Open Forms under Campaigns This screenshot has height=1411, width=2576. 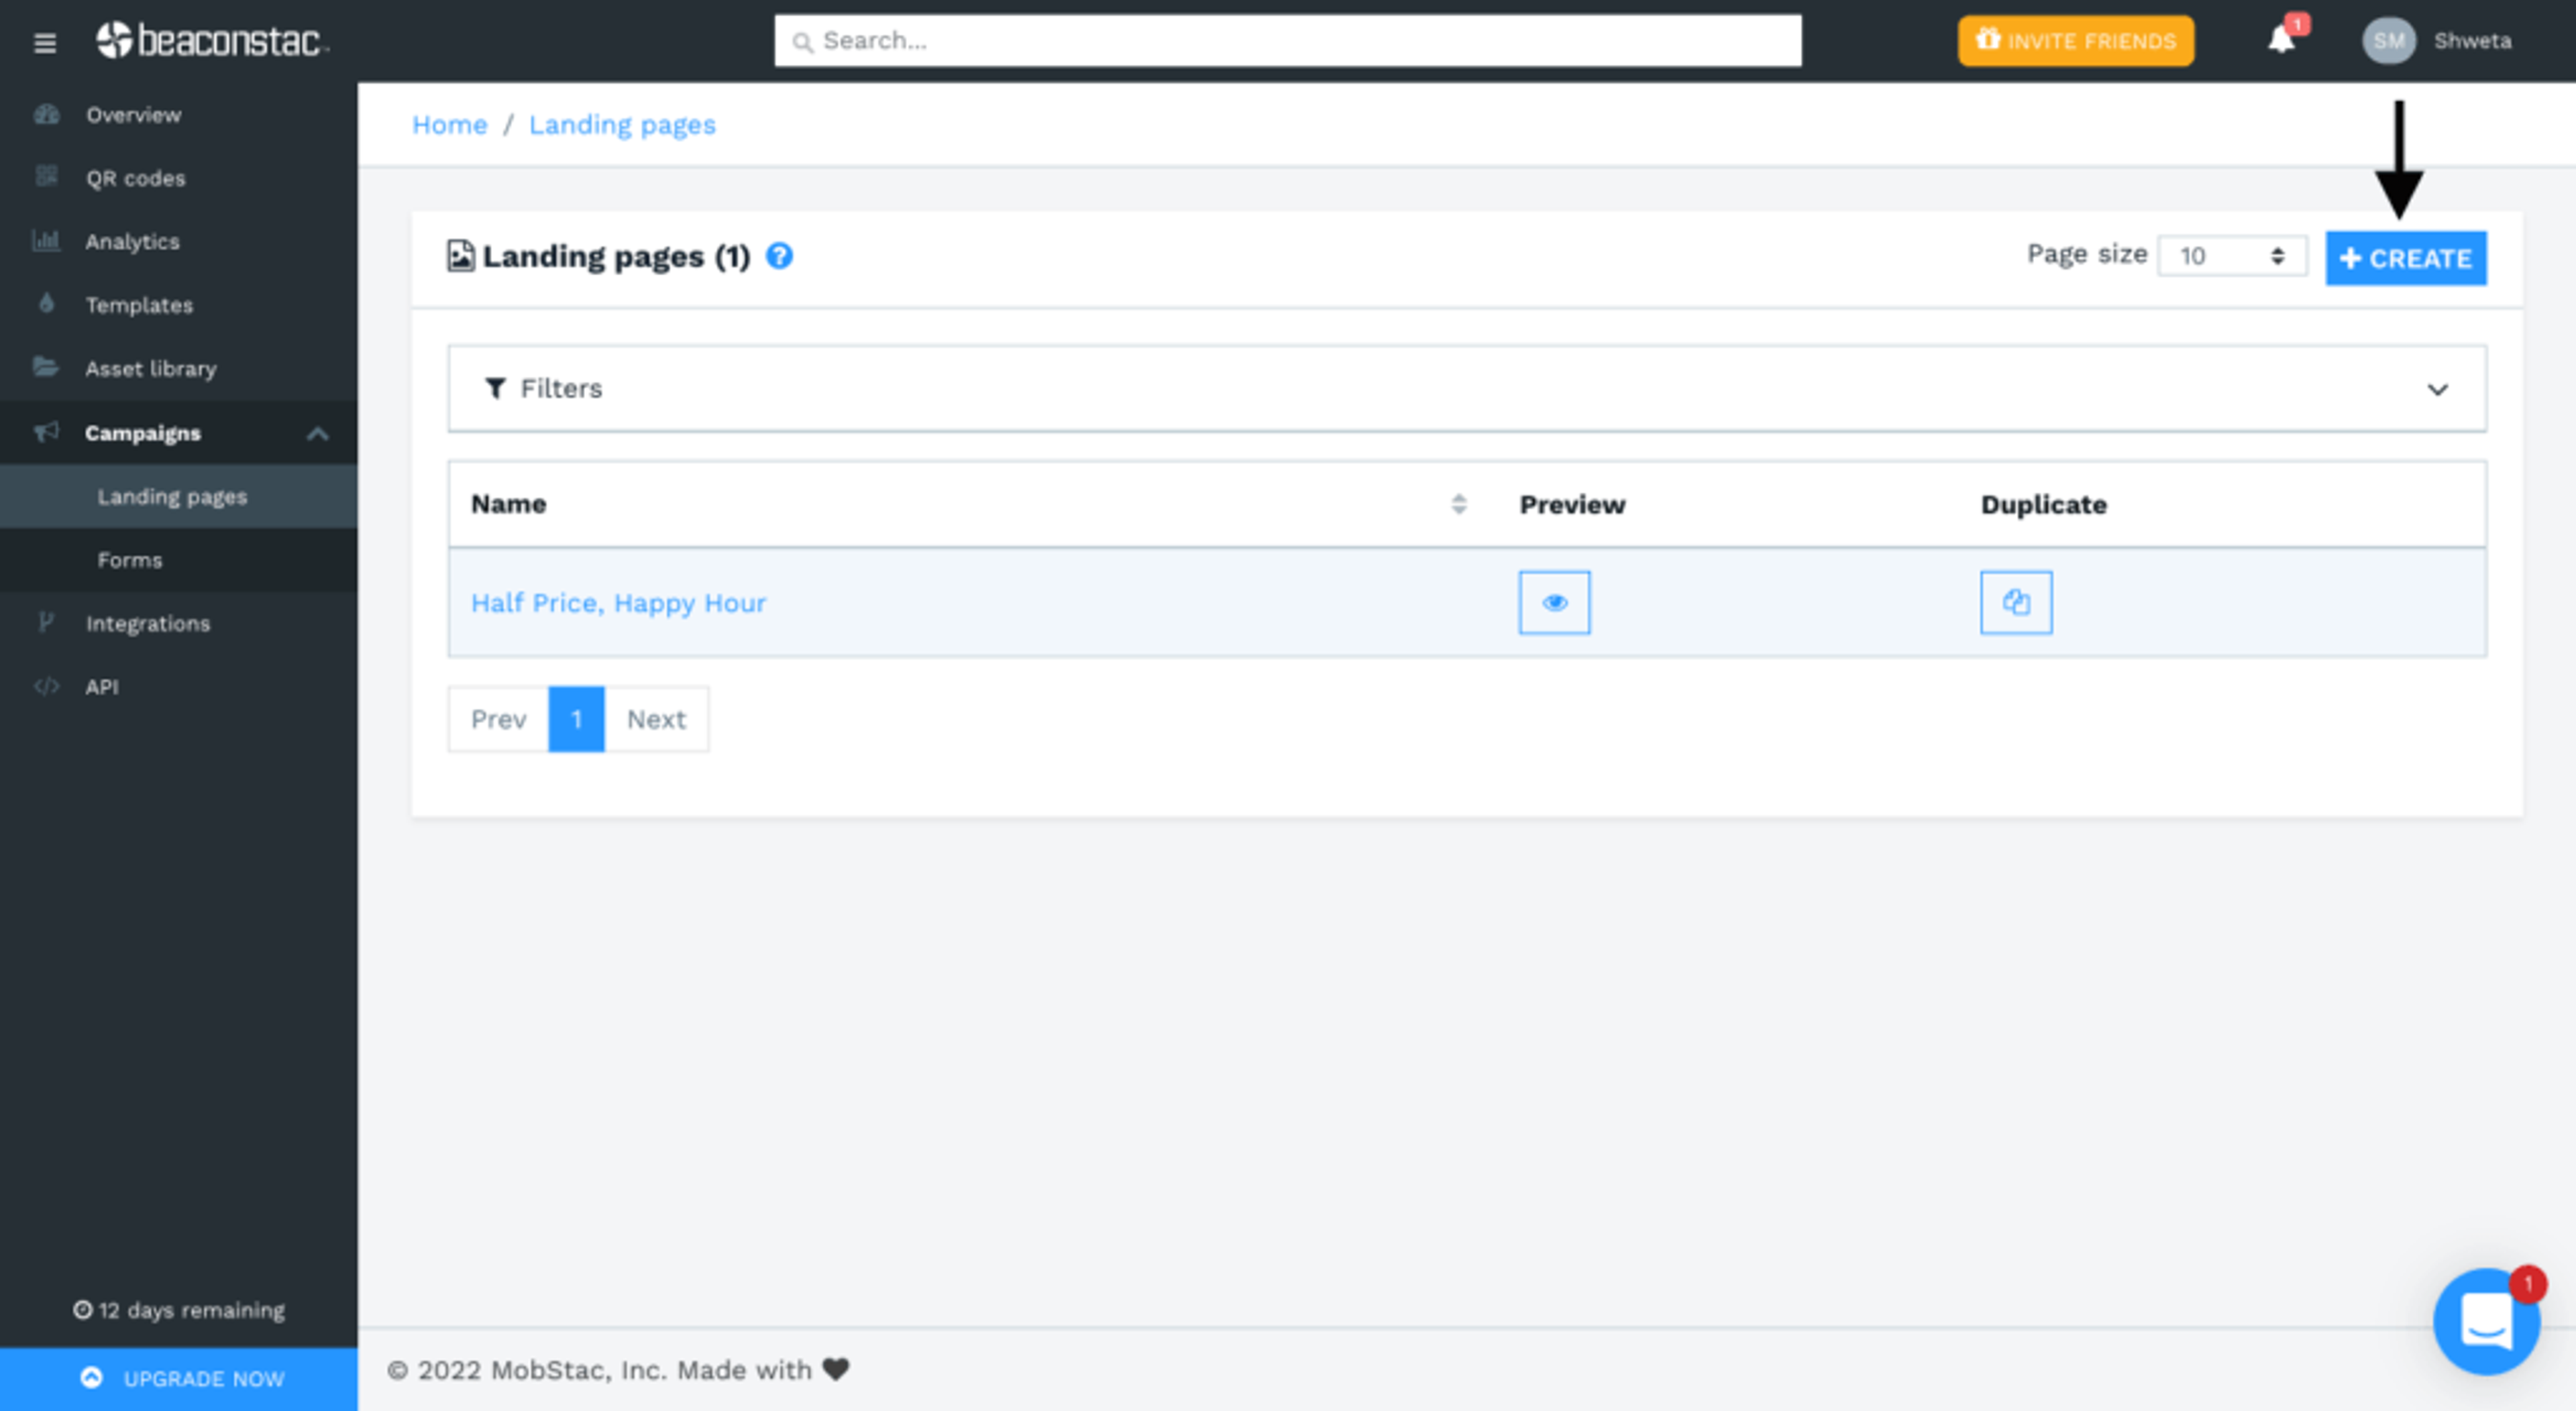[178, 560]
